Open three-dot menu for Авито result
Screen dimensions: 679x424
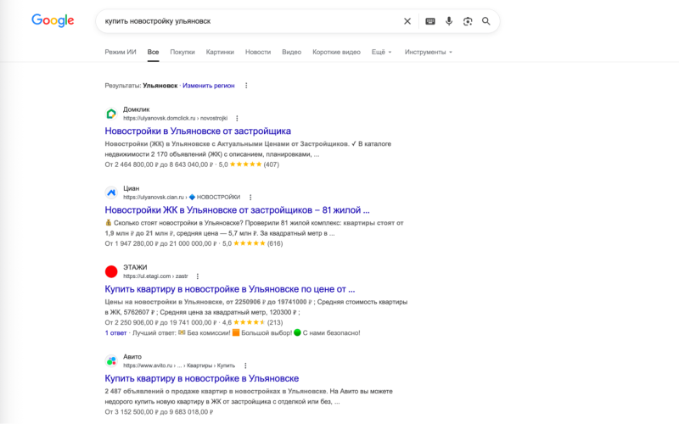coord(245,365)
